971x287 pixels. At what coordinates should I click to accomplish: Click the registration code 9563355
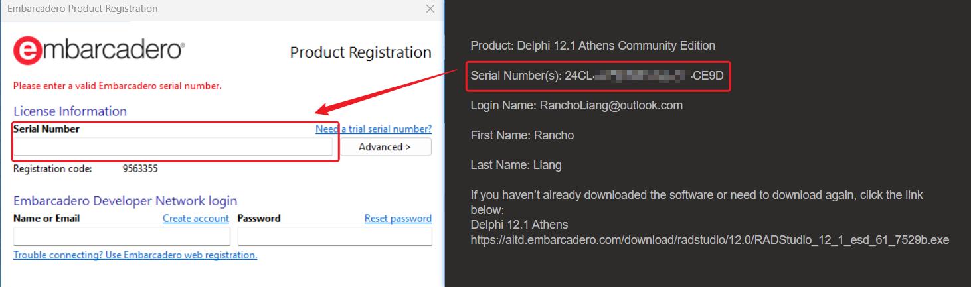click(140, 169)
